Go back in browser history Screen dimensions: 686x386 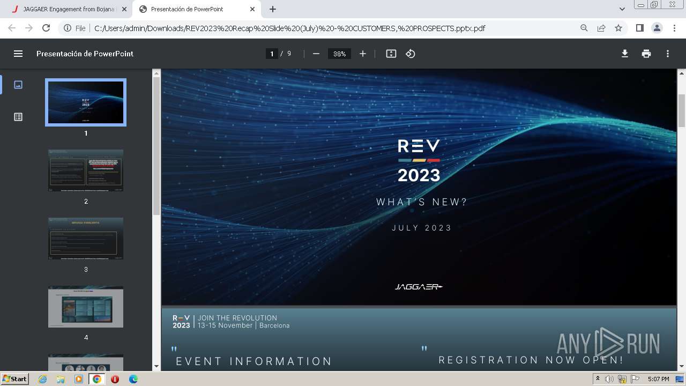pyautogui.click(x=12, y=28)
